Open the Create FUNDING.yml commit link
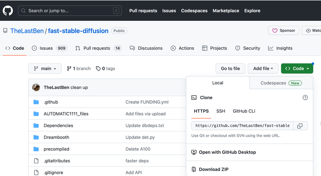Viewport: 321px width, 176px height. pyautogui.click(x=147, y=102)
